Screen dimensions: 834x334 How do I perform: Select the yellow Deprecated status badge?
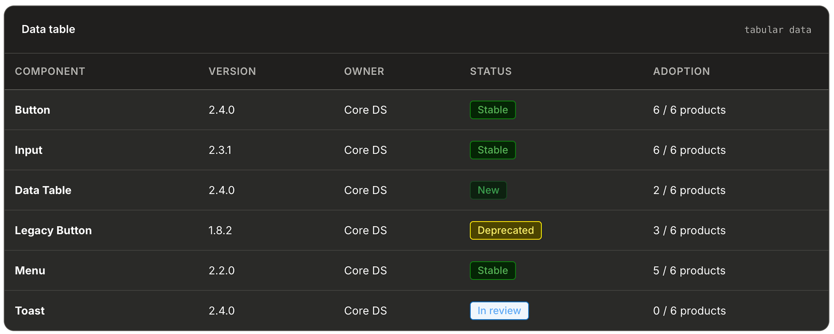pos(506,231)
